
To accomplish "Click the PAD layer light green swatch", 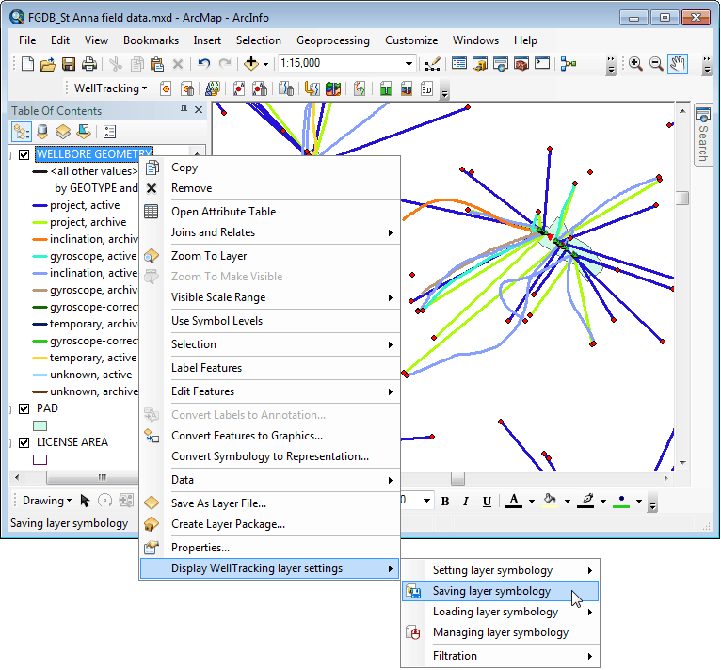I will point(40,426).
